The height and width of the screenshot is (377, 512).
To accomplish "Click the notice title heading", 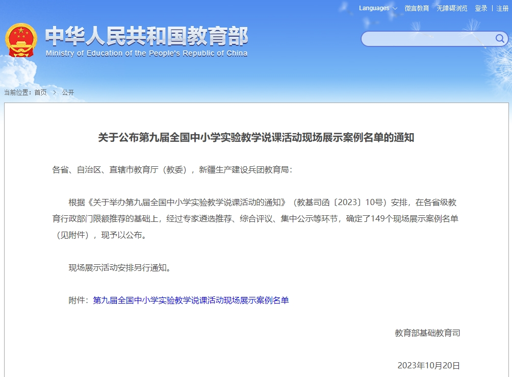I will (x=256, y=138).
